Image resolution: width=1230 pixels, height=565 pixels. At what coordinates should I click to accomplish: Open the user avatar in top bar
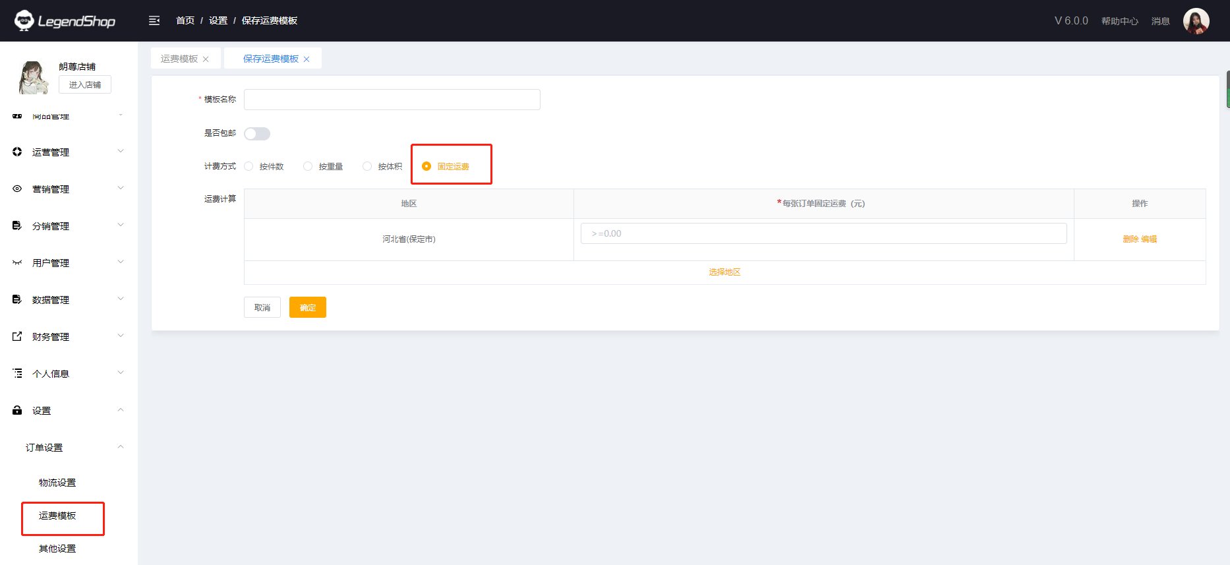(x=1196, y=21)
